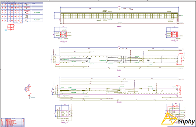Click the 'doorsnede C-C' section label

click(65, 123)
